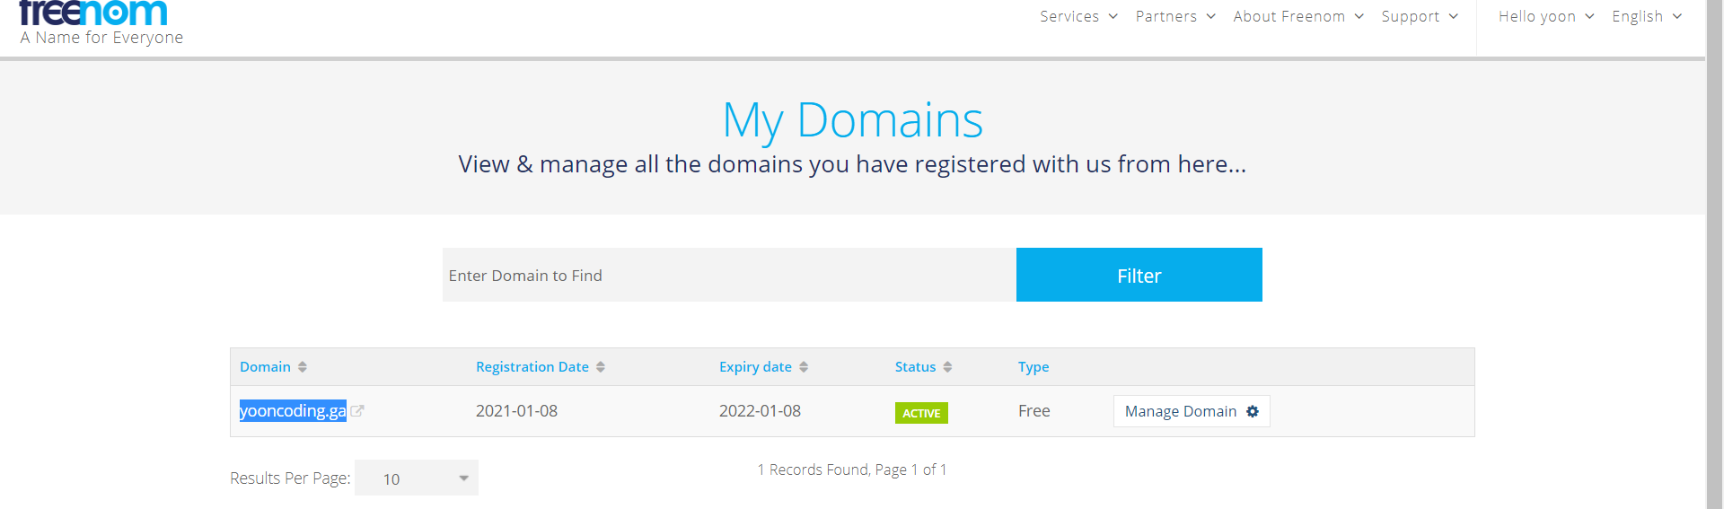Screen dimensions: 1724x509
Task: Open the About Freenom menu
Action: coord(1298,16)
